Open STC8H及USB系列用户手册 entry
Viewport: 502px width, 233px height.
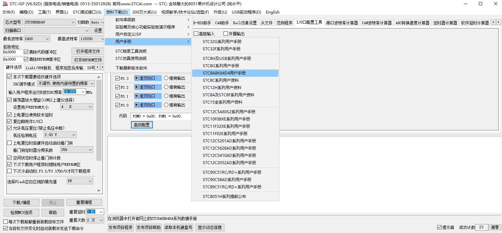[x=235, y=58]
